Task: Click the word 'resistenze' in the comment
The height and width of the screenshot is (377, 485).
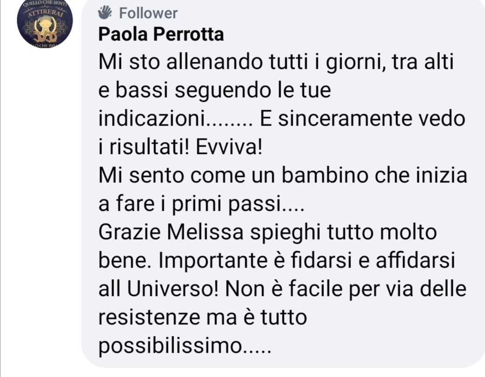Action: click(149, 317)
